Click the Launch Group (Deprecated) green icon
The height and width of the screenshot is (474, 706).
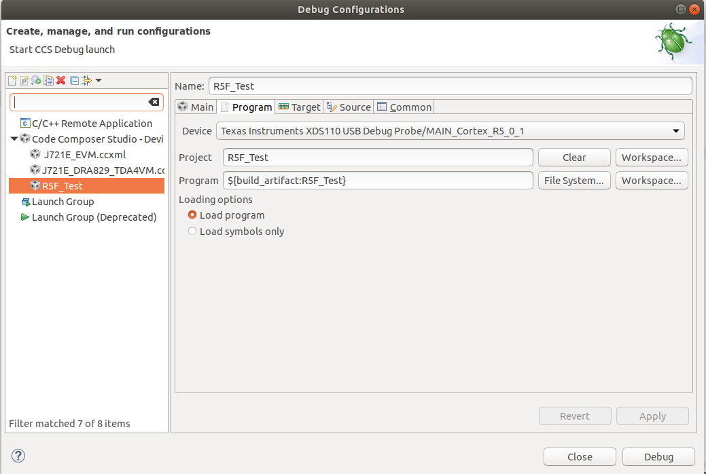click(24, 217)
